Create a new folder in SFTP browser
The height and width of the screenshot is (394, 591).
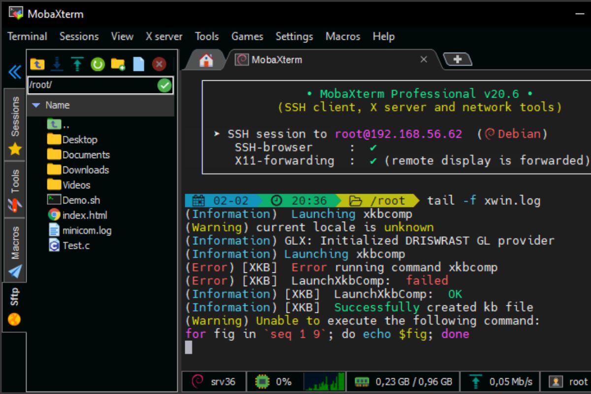point(118,64)
